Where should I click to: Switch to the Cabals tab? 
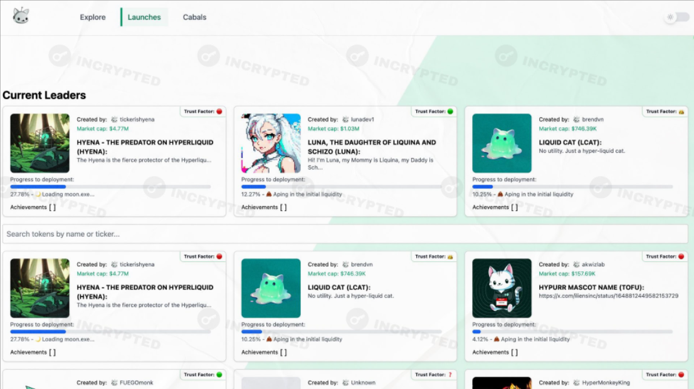click(195, 18)
